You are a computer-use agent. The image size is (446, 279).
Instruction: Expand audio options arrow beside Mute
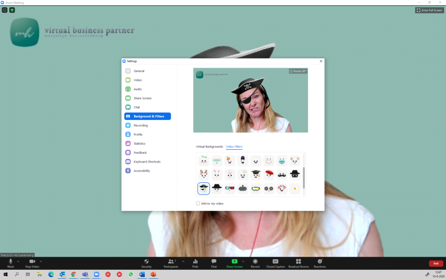(x=18, y=261)
